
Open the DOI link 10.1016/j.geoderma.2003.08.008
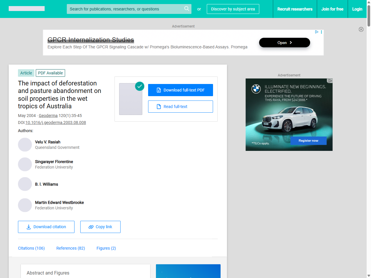click(56, 122)
